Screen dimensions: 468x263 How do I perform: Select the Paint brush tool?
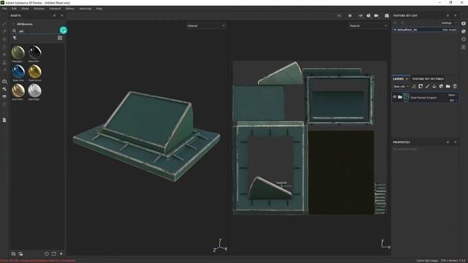4,24
